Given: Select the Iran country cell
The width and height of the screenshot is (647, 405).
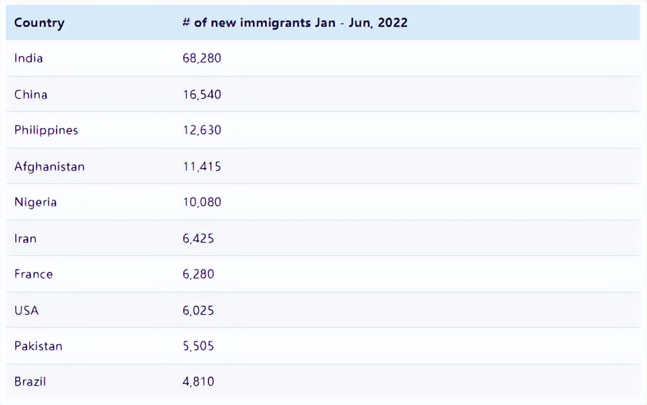Looking at the screenshot, I should (x=25, y=238).
